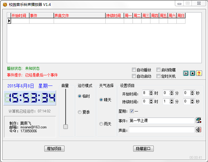This screenshot has height=162, width=208.
Task: Click the 持续时间 minute spinner
Action: (172, 102)
